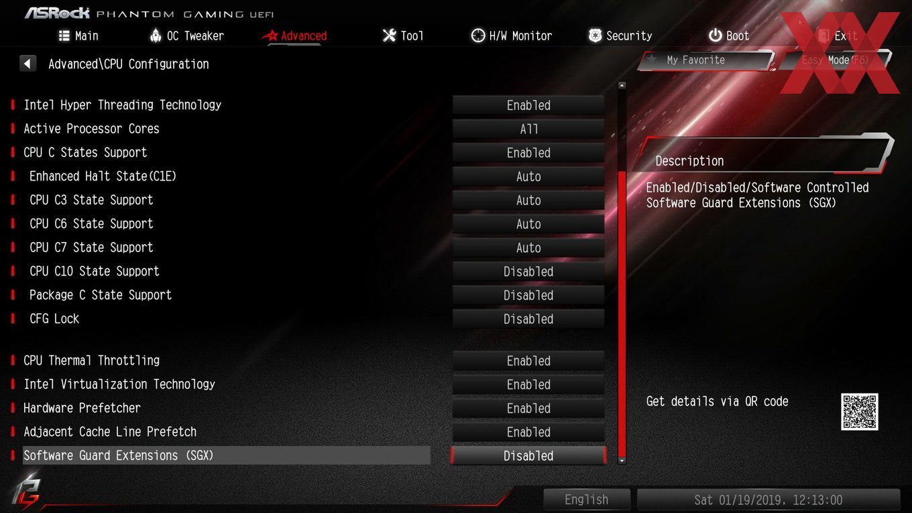Open Software Guard Extensions Disabled dropdown
Viewport: 912px width, 513px height.
pyautogui.click(x=528, y=456)
